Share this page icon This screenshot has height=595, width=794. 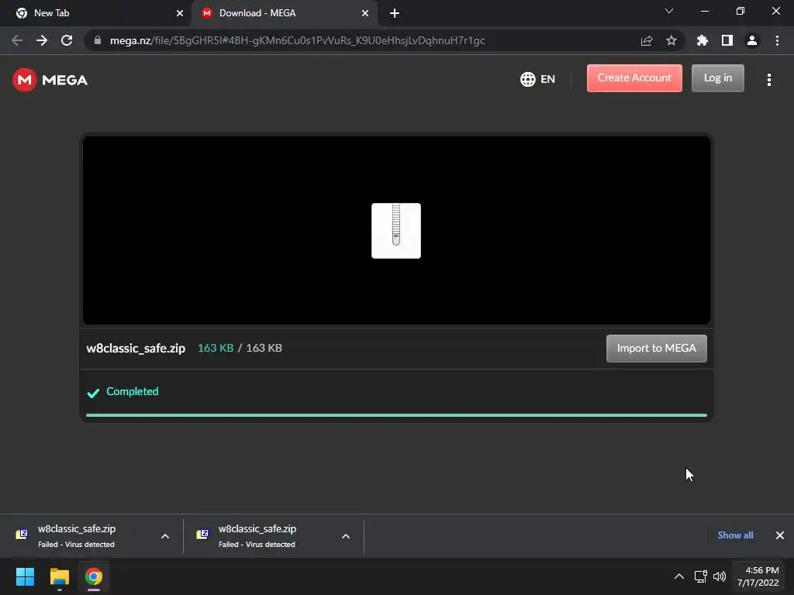647,40
